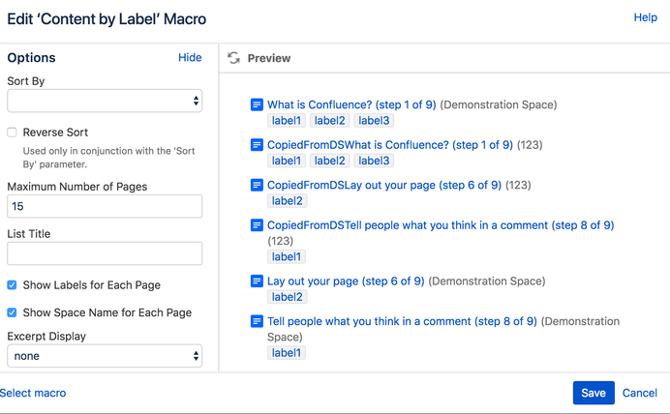670x414 pixels.
Task: Click page icon beside 'CopiedFromDSWhat is Confluence?'
Action: pyautogui.click(x=257, y=145)
